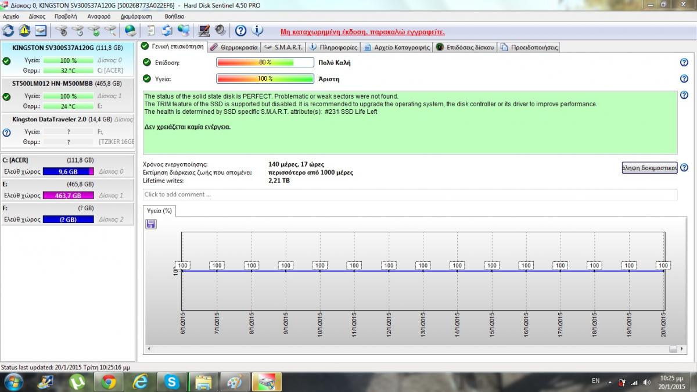Open the disk panel toolbar icon
Viewport: 697px width, 392px height.
point(40,30)
